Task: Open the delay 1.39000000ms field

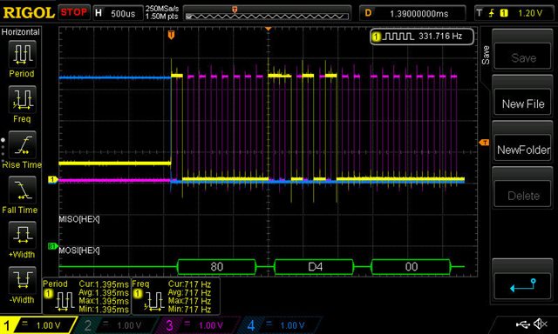Action: (x=412, y=14)
